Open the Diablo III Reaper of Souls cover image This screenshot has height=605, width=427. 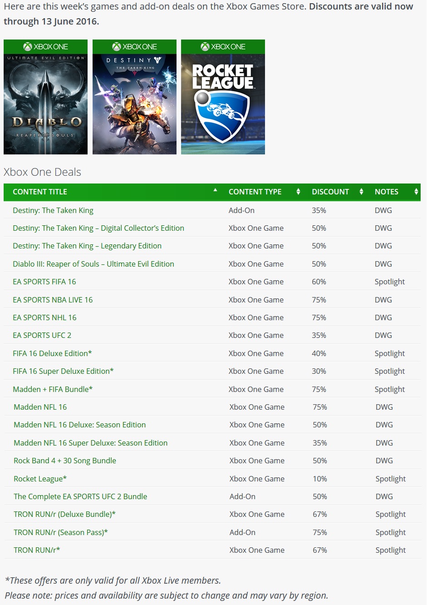[x=45, y=97]
